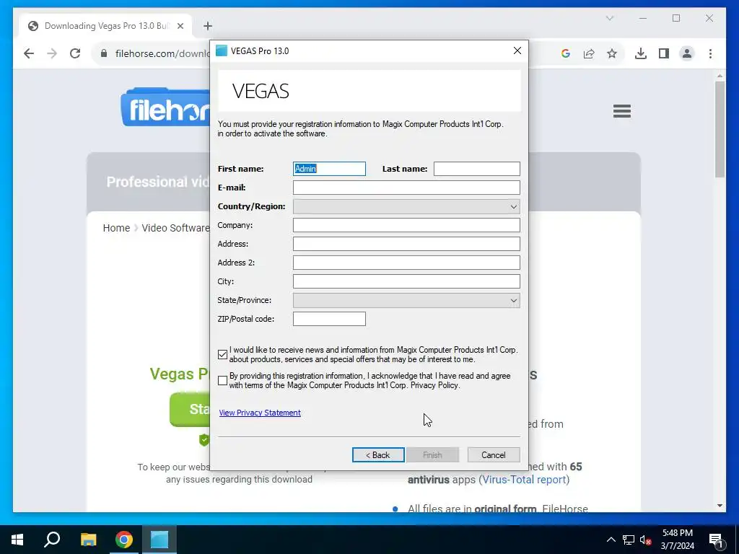The width and height of the screenshot is (739, 554).
Task: Open the notification center icon
Action: click(x=716, y=540)
